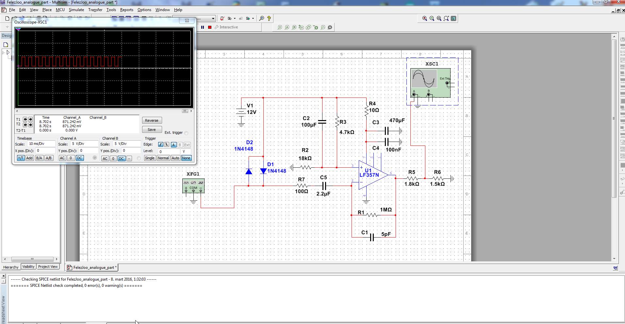This screenshot has width=625, height=324.
Task: Click the oscilloscope Save button
Action: 152,130
